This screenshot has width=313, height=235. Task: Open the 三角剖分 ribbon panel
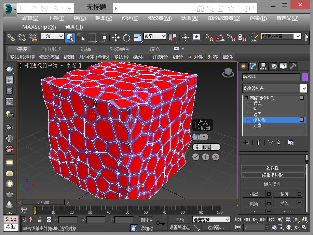coord(158,57)
